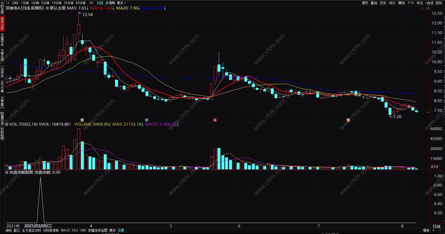Open the 多周期 multi-period view
The width and height of the screenshot is (445, 234).
pos(110,3)
